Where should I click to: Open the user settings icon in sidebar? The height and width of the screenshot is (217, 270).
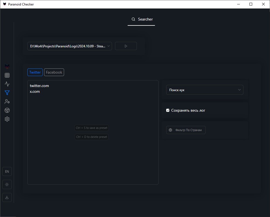(7, 102)
